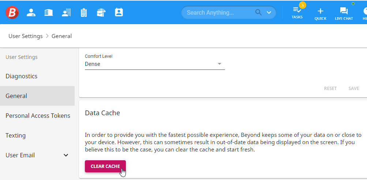Open the person-with-building icon in navigation

click(x=66, y=12)
